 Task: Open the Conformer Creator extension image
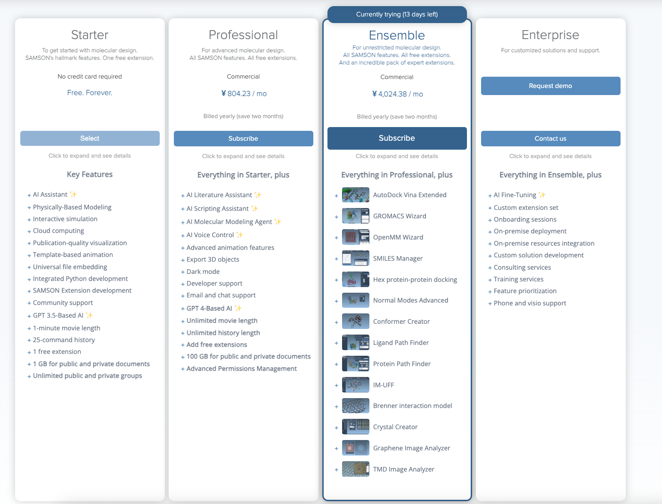point(355,321)
